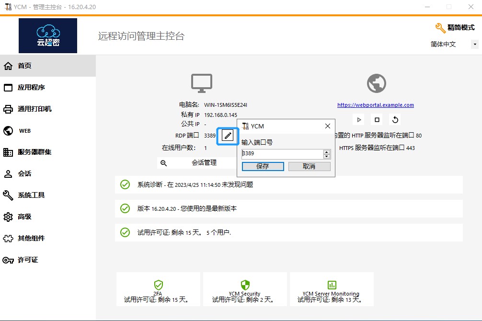Click the wrench icon by 精简模式
The height and width of the screenshot is (321, 482).
[440, 28]
